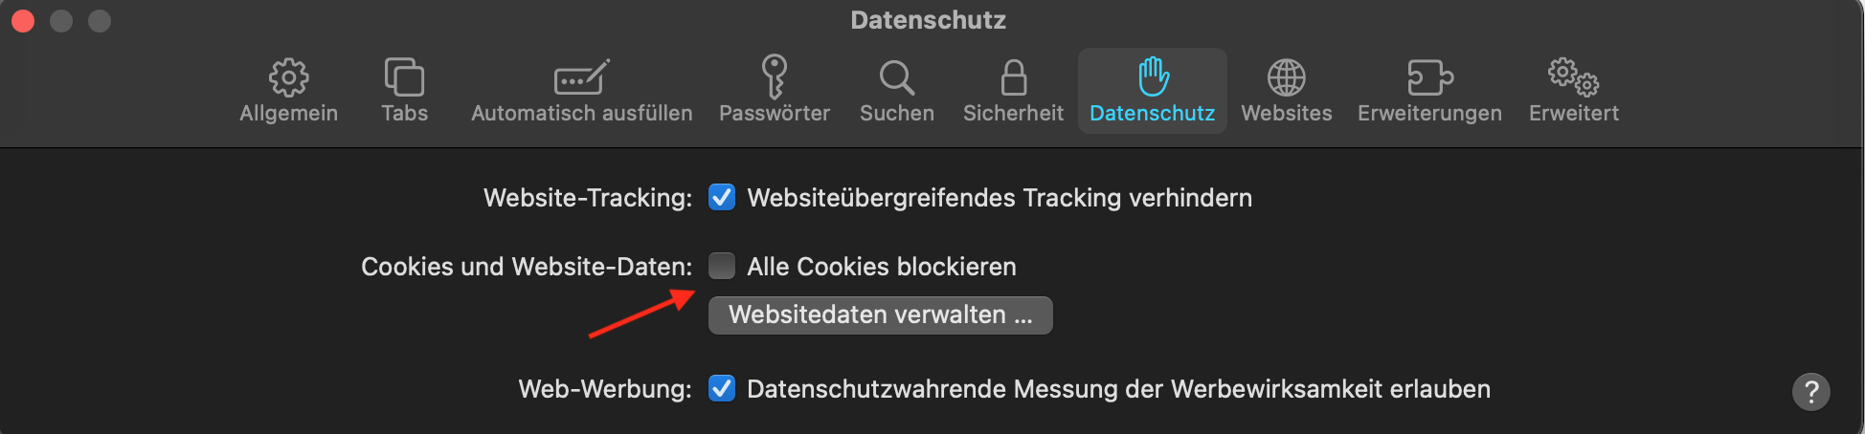Screen dimensions: 1865x434
Task: Click the Passwörter key icon
Action: (x=774, y=76)
